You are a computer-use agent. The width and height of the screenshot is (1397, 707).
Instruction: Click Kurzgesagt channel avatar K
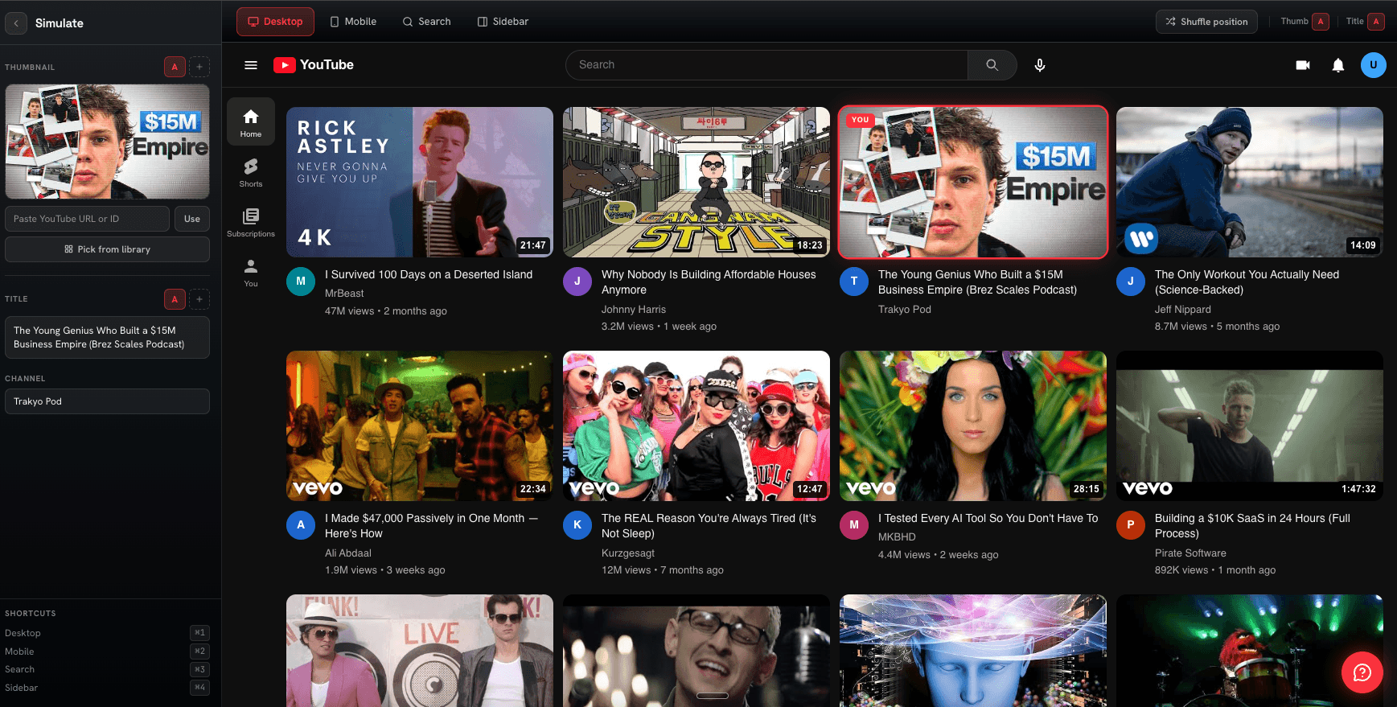click(x=577, y=525)
